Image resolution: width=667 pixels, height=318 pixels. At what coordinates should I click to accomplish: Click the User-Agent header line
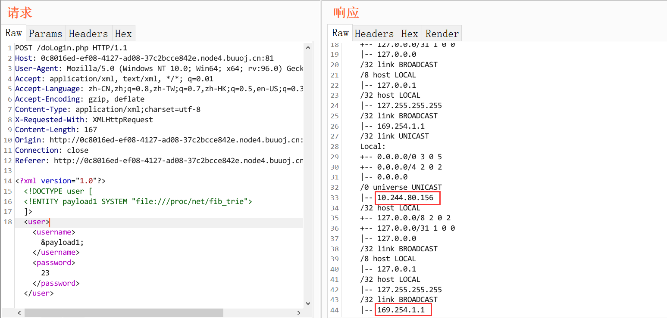point(159,68)
